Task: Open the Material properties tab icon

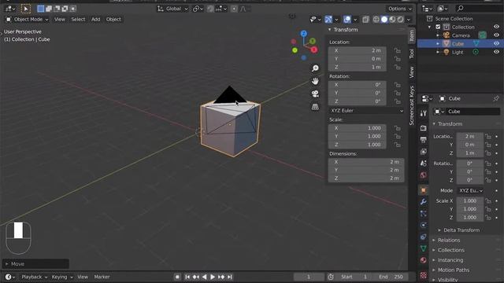Action: tap(424, 260)
